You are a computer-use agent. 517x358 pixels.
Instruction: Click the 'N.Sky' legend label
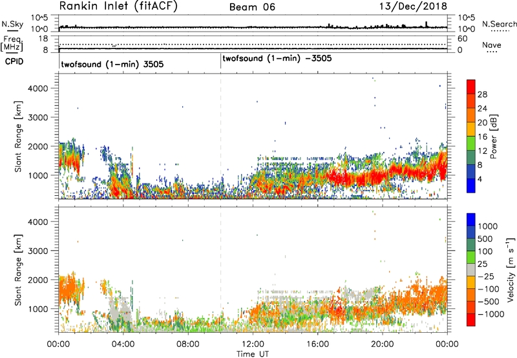click(12, 24)
